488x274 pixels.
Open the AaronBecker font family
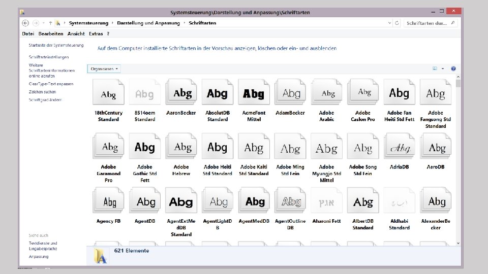click(181, 92)
